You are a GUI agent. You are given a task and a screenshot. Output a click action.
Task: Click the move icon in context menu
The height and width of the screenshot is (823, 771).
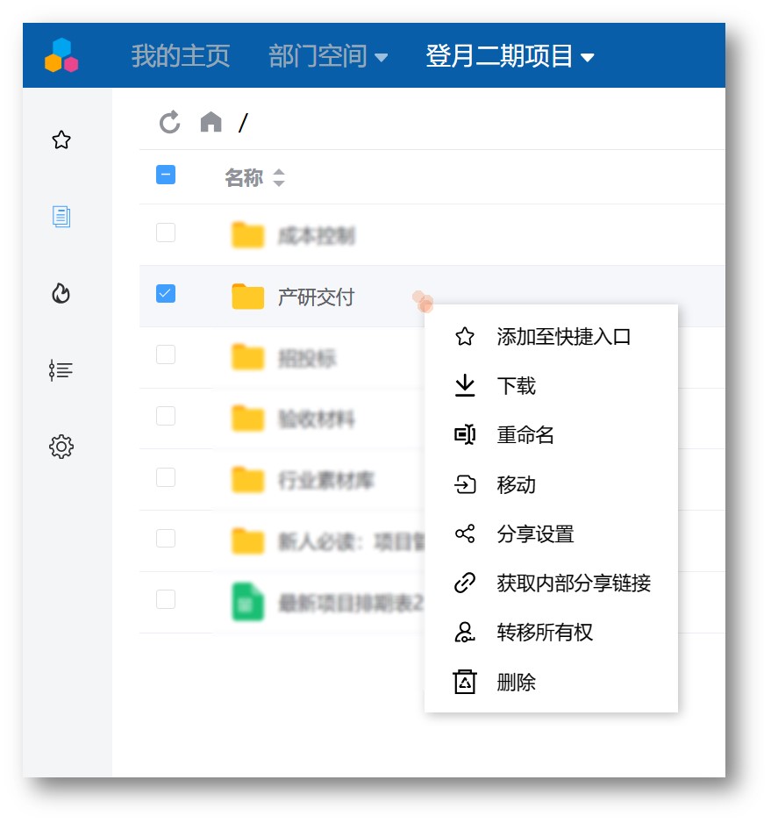pos(465,484)
